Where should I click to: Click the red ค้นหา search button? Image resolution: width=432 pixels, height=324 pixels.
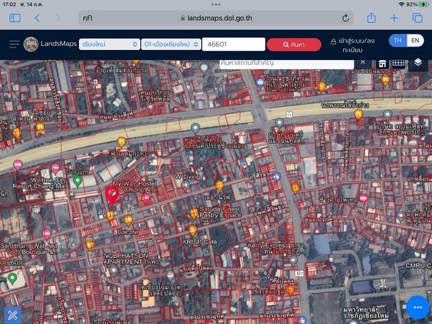pos(294,45)
